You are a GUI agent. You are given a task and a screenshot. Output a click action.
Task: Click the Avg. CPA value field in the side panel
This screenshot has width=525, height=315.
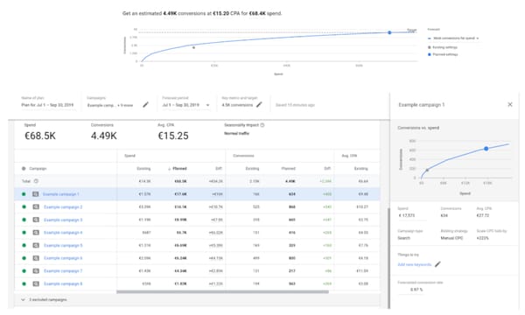483,215
